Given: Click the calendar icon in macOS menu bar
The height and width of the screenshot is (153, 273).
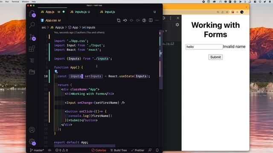Looking at the screenshot, I should 209,2.
